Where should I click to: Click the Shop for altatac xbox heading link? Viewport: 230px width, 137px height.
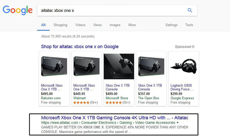[80, 47]
